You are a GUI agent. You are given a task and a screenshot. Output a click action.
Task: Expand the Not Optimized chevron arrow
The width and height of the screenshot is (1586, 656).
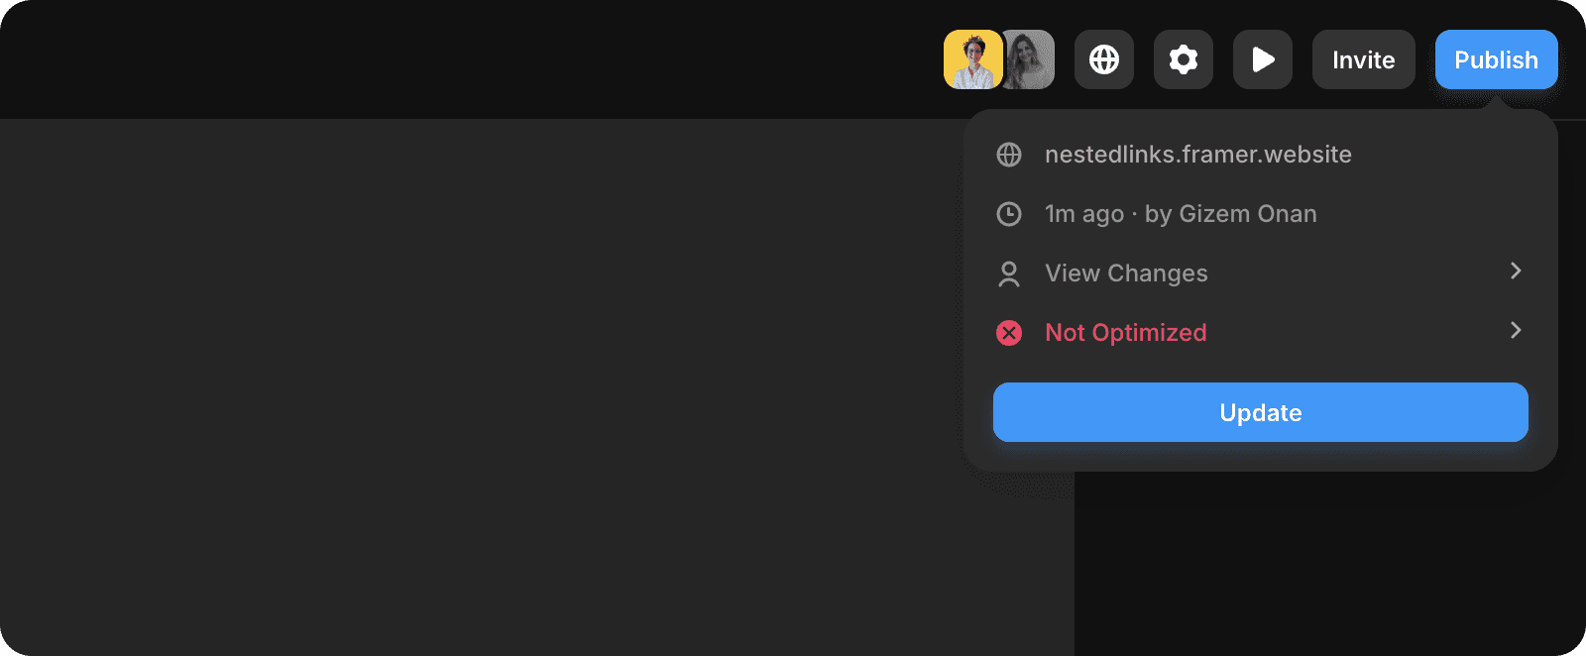1515,331
